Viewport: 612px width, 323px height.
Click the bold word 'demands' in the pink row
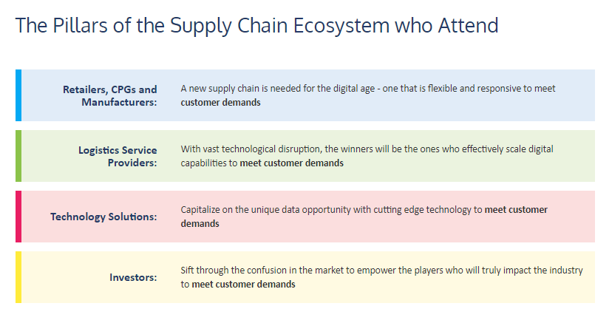coord(200,224)
